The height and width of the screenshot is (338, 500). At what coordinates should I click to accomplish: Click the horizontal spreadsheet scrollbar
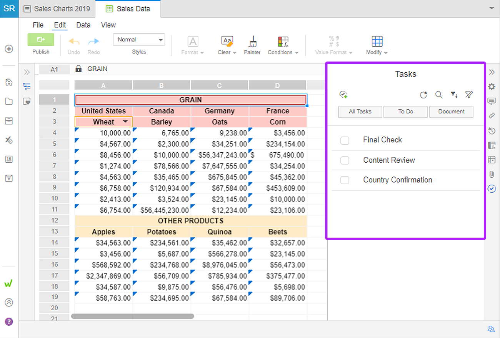click(x=133, y=316)
